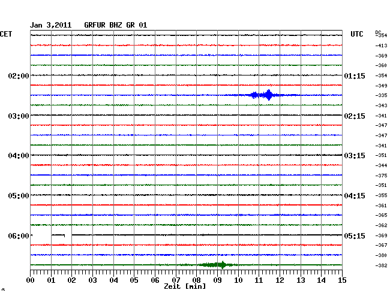Click the 05:15 UTC time label
The width and height of the screenshot is (390, 296).
tap(355, 235)
